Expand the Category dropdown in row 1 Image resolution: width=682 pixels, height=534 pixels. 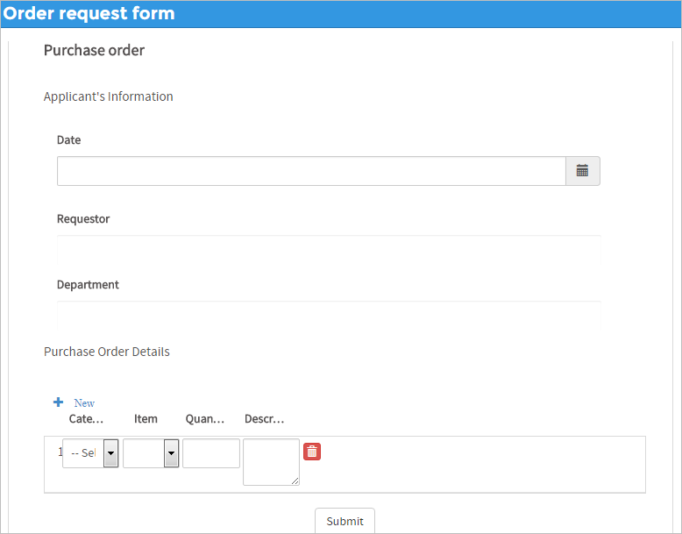[x=111, y=453]
